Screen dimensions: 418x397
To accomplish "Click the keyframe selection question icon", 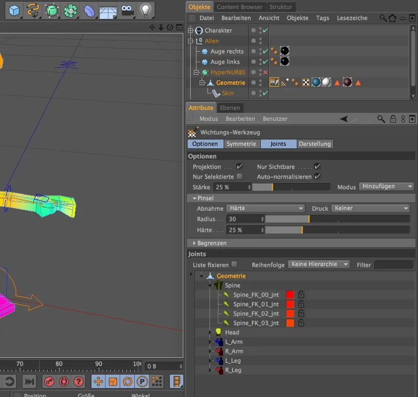I will 79,381.
